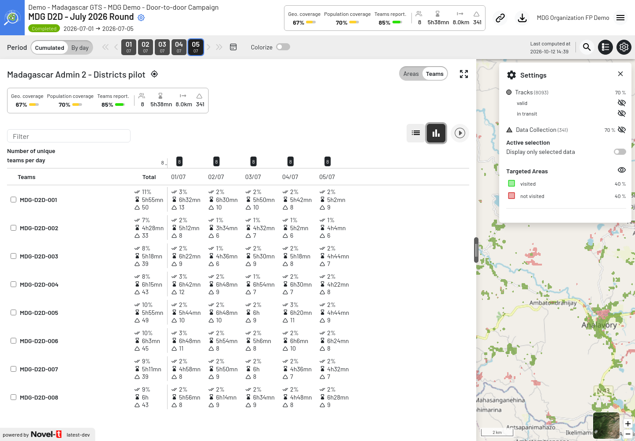Open campaign settings gear beside the title
This screenshot has height=441, width=635.
[141, 18]
